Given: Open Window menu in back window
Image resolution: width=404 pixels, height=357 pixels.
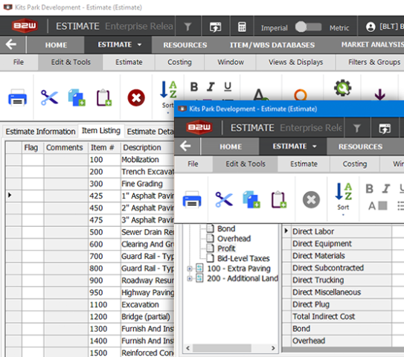Looking at the screenshot, I should (231, 62).
